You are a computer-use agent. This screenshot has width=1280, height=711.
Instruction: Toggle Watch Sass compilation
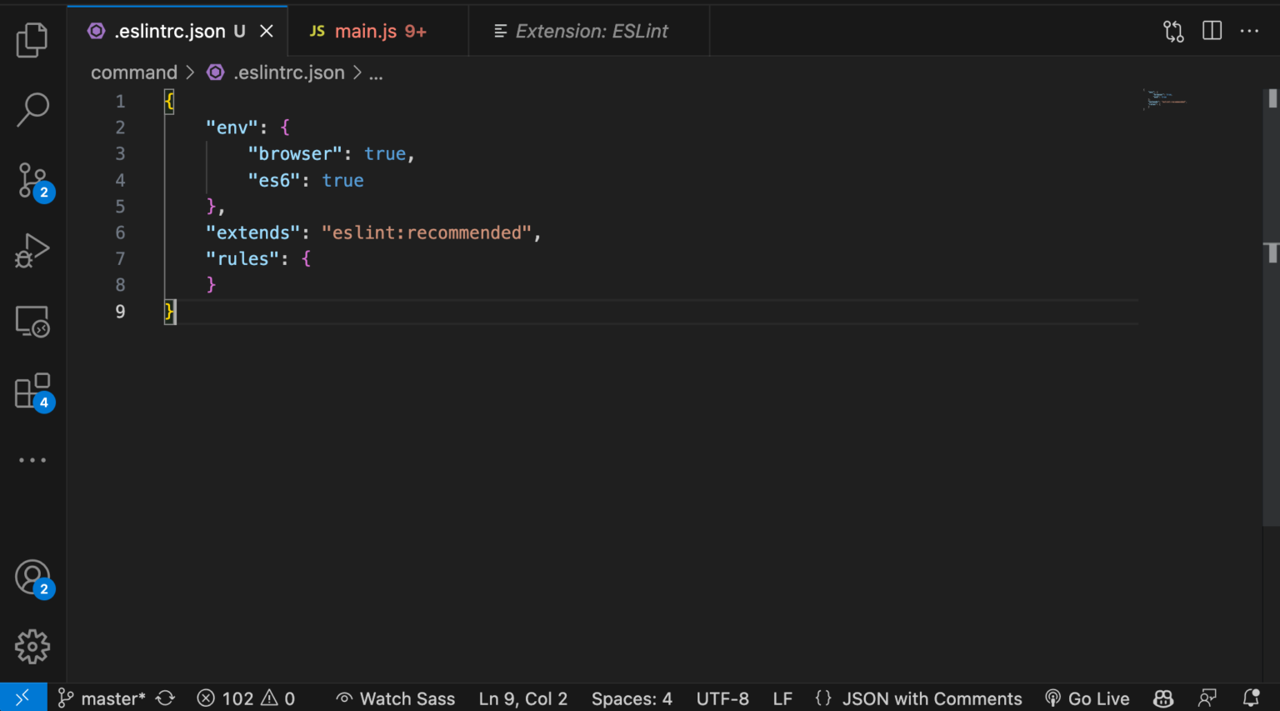(x=395, y=698)
